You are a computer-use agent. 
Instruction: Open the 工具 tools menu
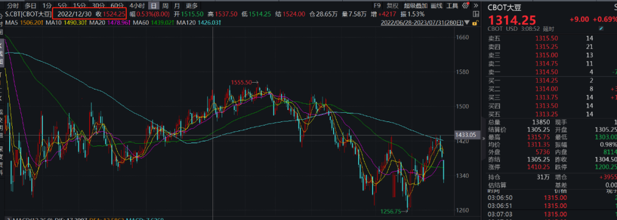click(452, 6)
